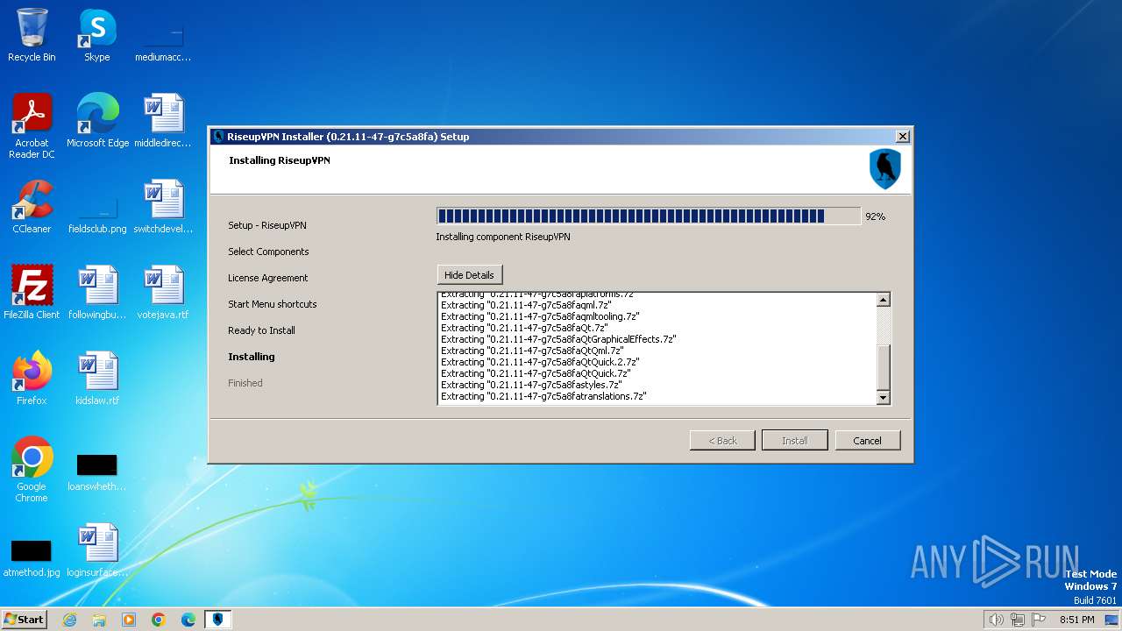Launch FileZilla Client shortcut
Screen dimensions: 1122x631
tap(32, 292)
